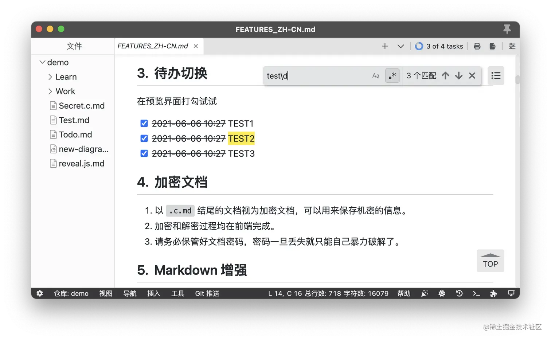551x340 pixels.
Task: Click the highlighted TEST2 match text
Action: [241, 138]
